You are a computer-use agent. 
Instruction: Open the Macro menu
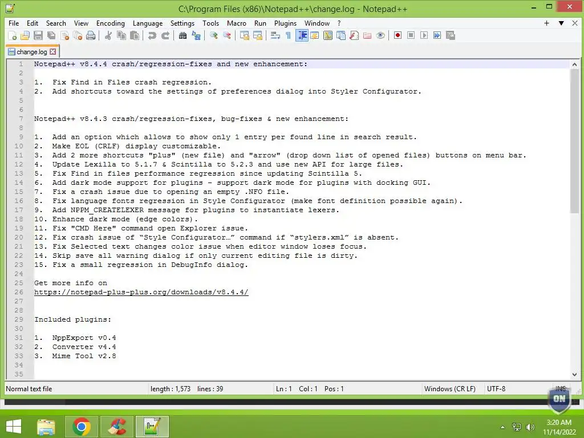[x=237, y=23]
